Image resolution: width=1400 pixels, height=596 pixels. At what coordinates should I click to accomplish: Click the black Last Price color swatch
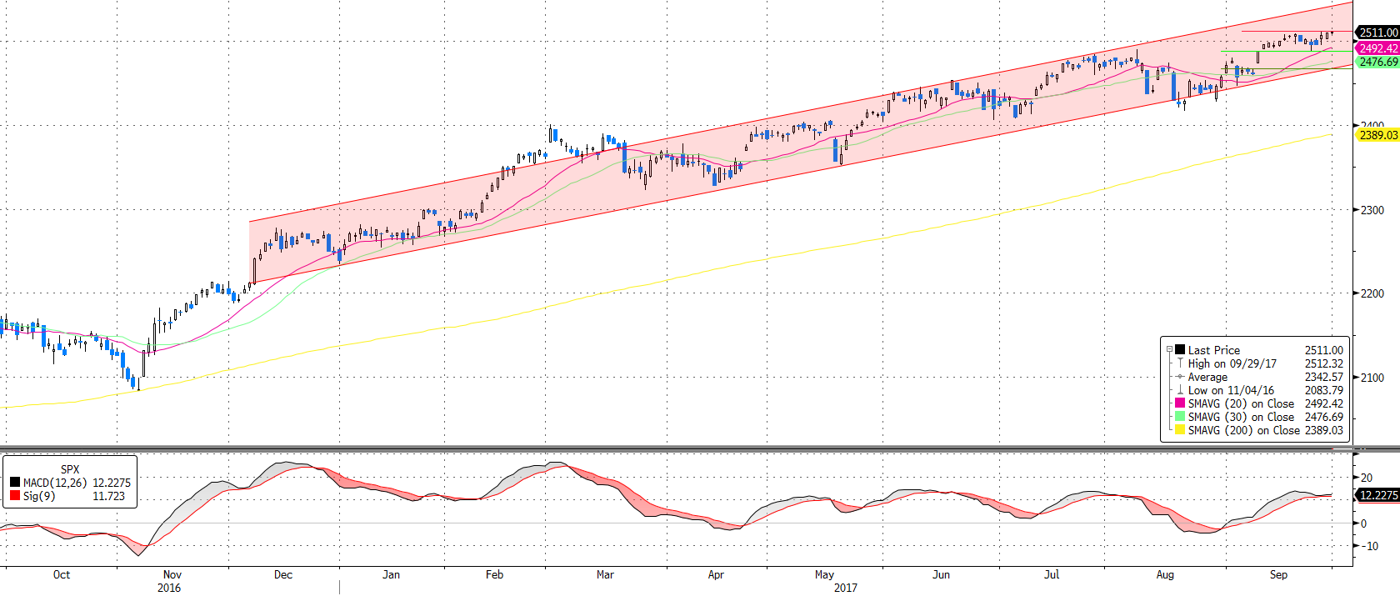click(1180, 350)
